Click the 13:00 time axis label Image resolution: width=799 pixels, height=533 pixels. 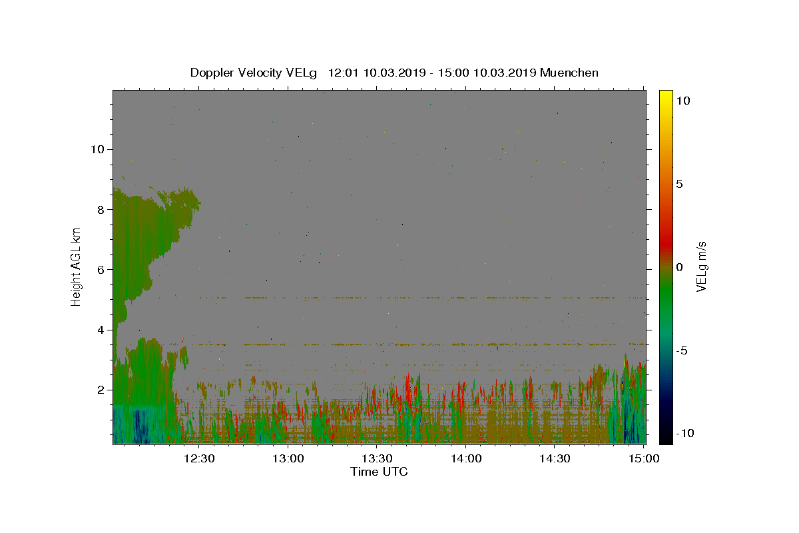[288, 458]
